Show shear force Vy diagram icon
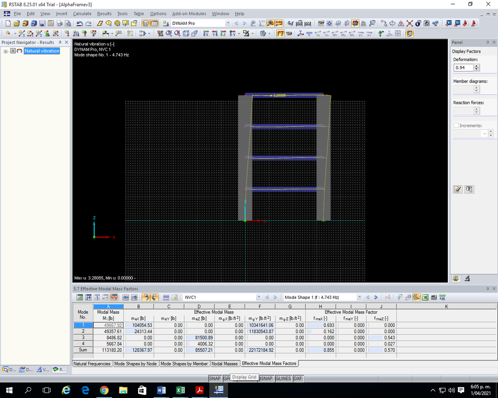This screenshot has height=398, width=498. tap(318, 33)
